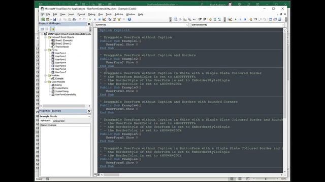Open the Object Browser toolbar icon
This screenshot has height=182, width=325.
point(119,19)
